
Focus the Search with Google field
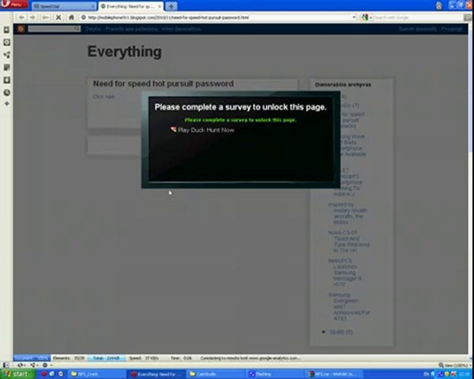[x=418, y=17]
